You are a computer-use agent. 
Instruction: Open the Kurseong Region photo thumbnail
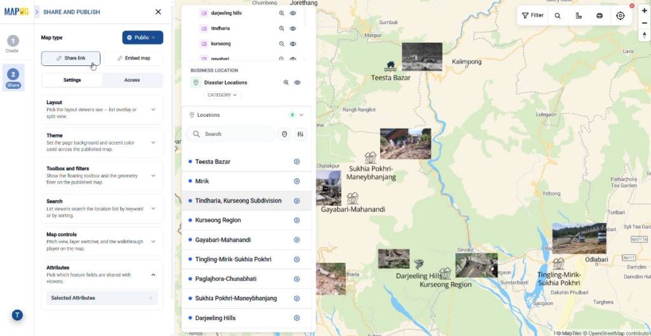pos(476,265)
